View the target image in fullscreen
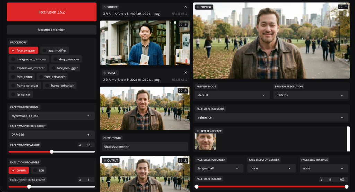This screenshot has width=355, height=192. pyautogui.click(x=180, y=91)
